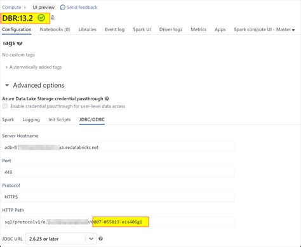Switch to the Libraries tab
This screenshot has width=301, height=247.
tap(88, 29)
